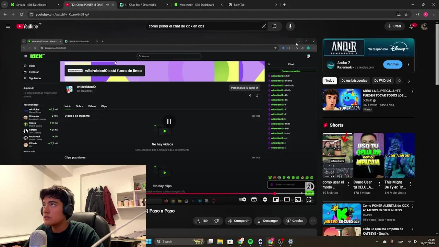Dislike the video
Screen dimensions: 439x247
click(x=216, y=221)
